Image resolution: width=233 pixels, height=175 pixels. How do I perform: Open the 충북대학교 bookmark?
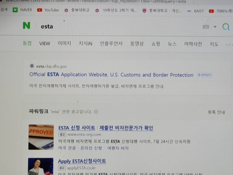coord(77,10)
